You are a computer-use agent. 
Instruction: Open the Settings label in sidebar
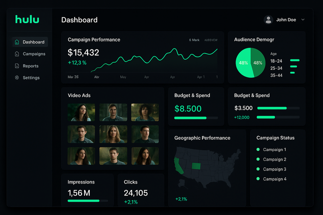[x=31, y=78]
